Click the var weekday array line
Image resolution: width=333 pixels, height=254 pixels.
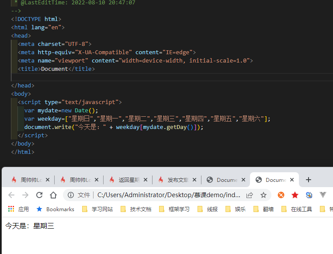(x=147, y=119)
